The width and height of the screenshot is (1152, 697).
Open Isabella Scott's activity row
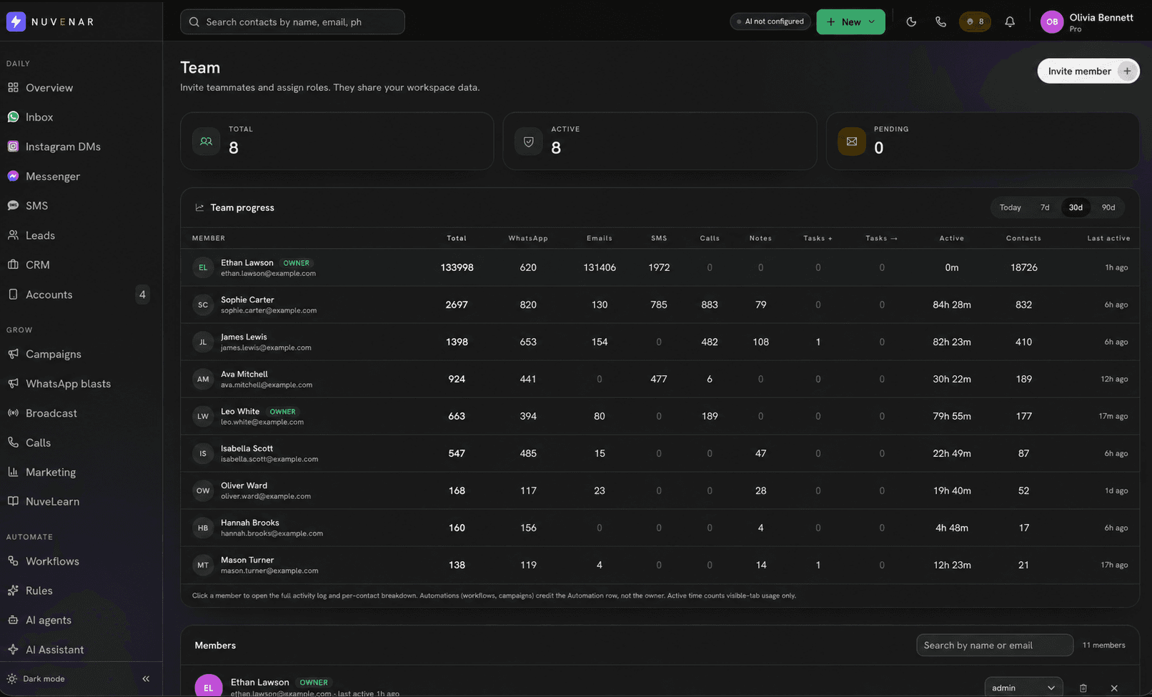660,453
